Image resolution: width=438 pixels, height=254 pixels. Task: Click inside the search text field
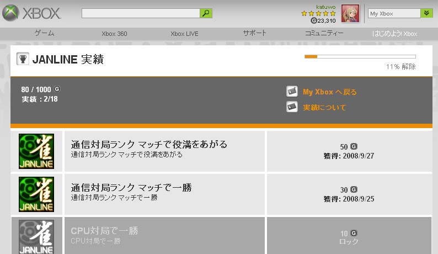141,13
